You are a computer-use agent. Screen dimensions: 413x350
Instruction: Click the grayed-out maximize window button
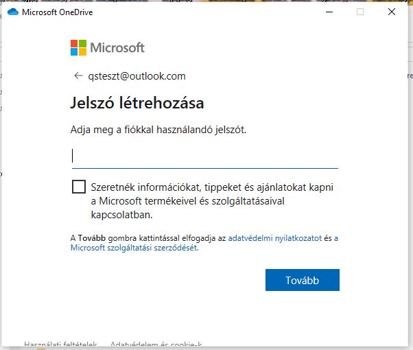360,12
